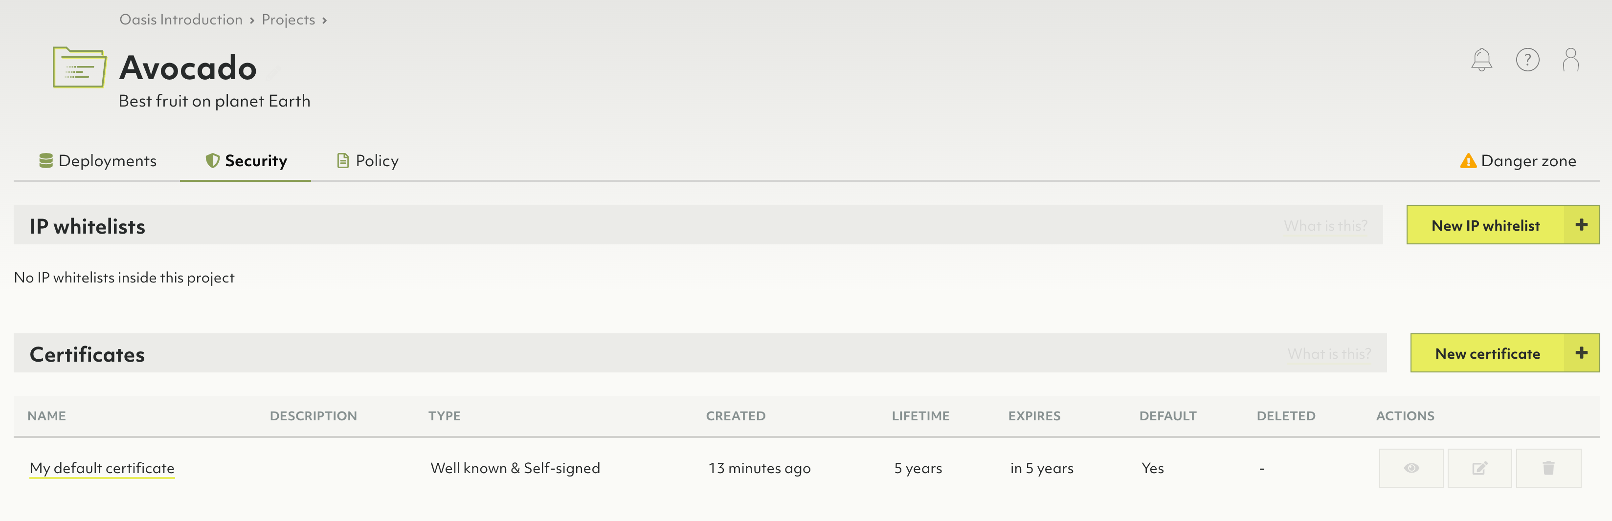Viewport: 1612px width, 521px height.
Task: Go to Projects breadcrumb link
Action: pyautogui.click(x=289, y=20)
